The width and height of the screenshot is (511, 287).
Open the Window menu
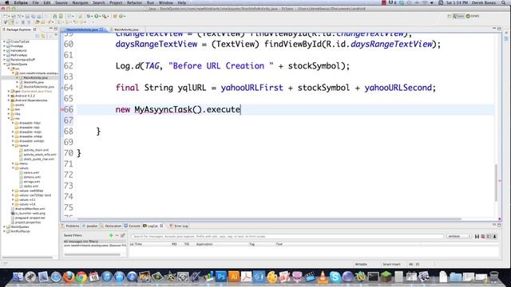click(x=166, y=2)
